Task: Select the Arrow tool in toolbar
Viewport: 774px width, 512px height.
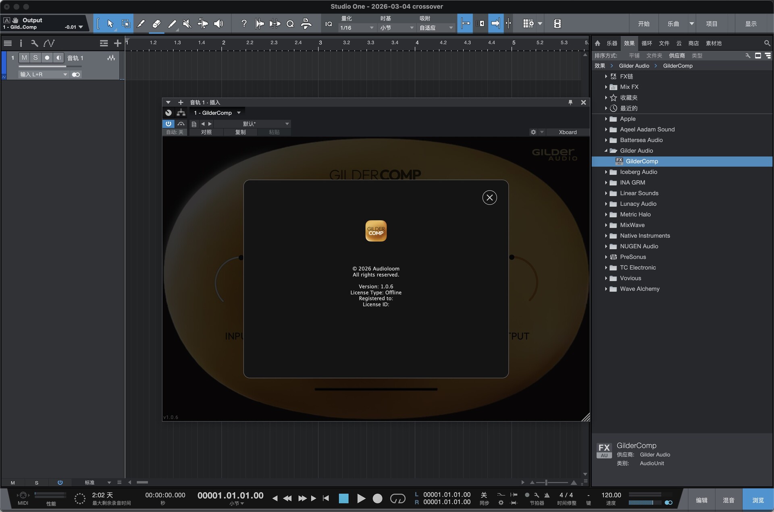Action: 110,24
